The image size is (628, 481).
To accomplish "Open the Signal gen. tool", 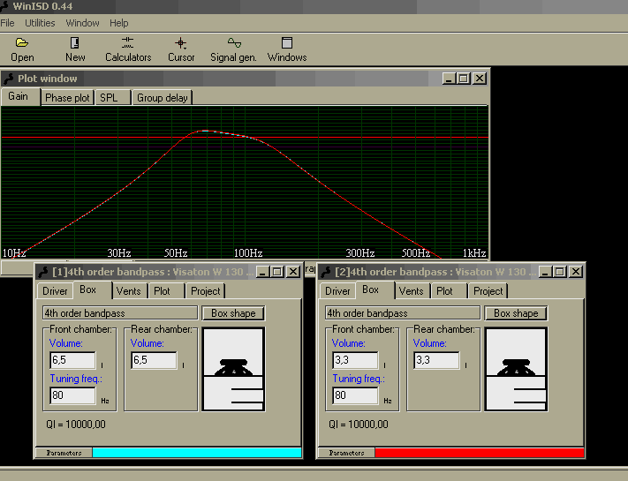I will [x=234, y=42].
